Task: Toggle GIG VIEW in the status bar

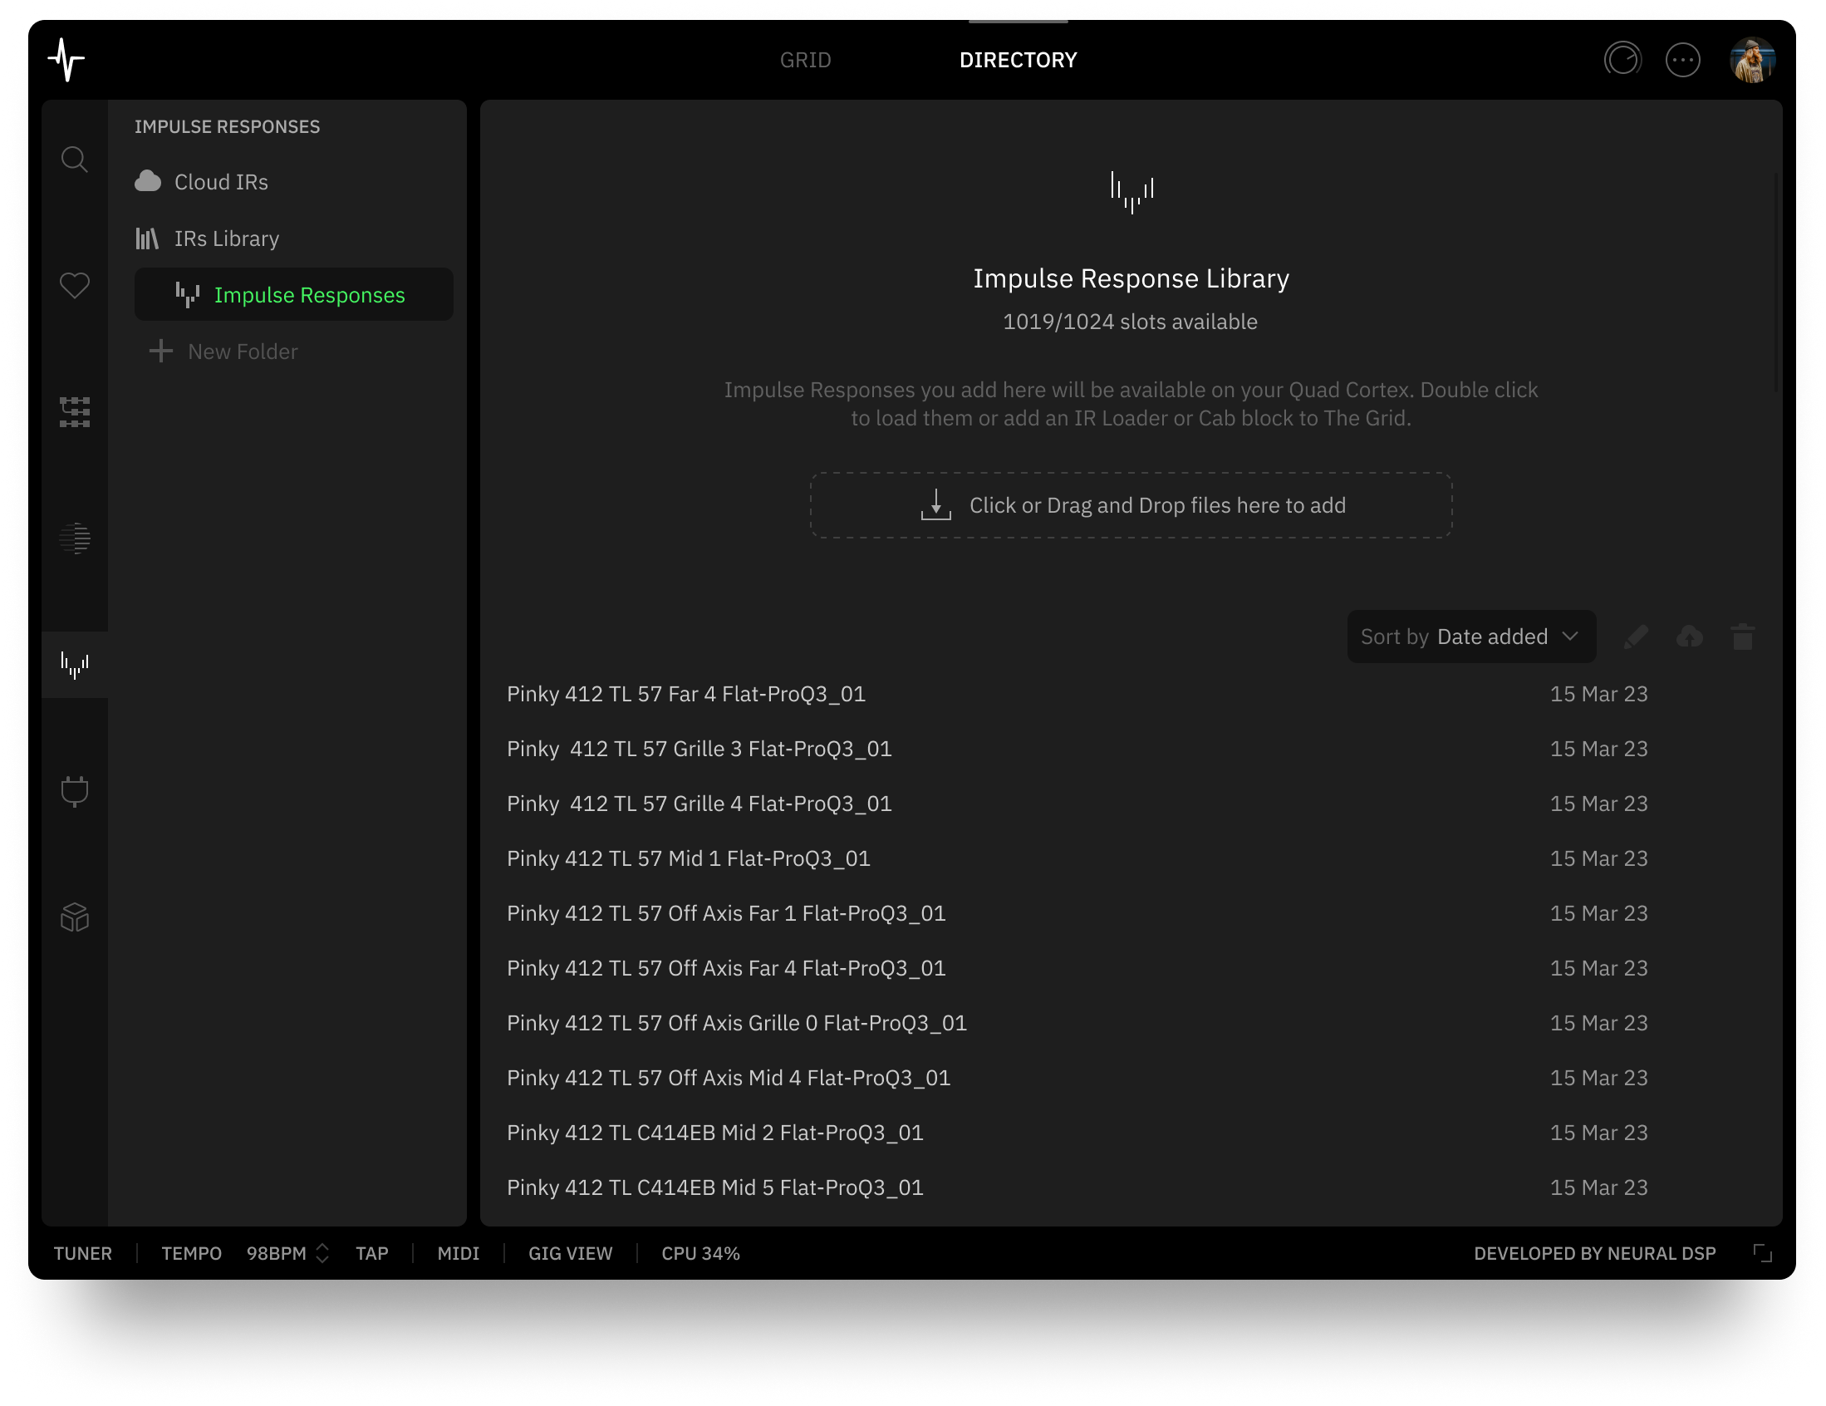Action: (x=570, y=1253)
